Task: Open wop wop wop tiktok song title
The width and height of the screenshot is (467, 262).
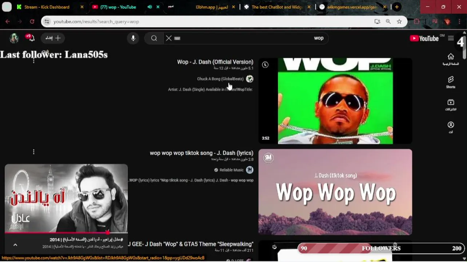Action: click(x=201, y=153)
